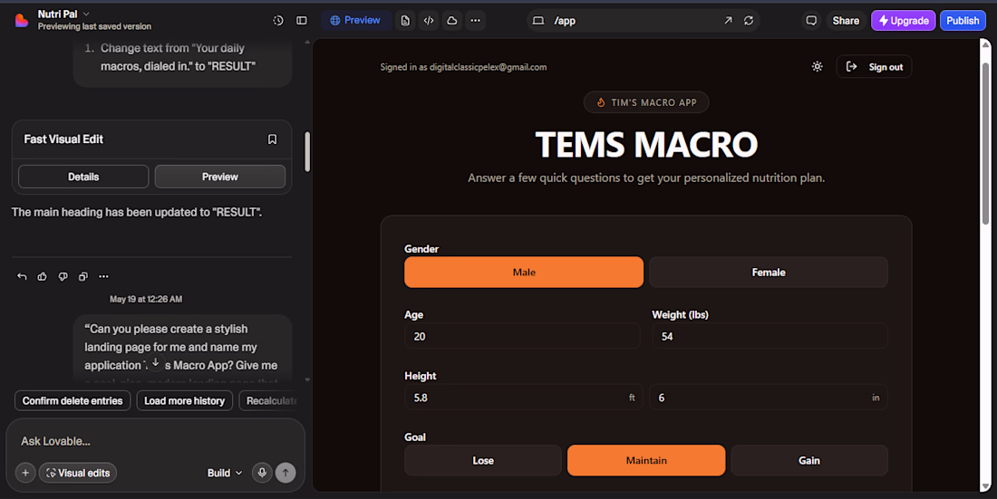Bookmark the Fast Visual Edit card
The height and width of the screenshot is (499, 997).
[272, 139]
